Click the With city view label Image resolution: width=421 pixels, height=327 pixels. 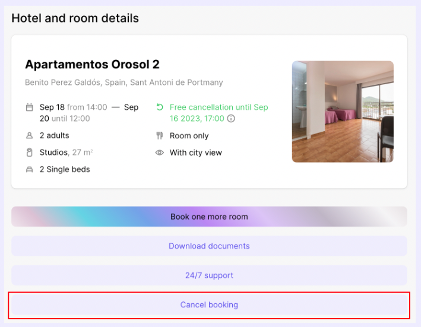tap(196, 153)
